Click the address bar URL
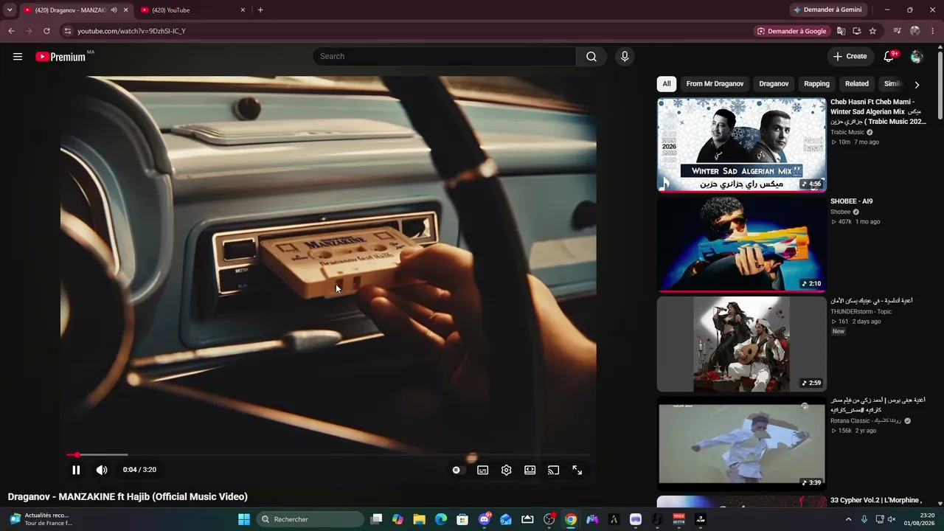Screen dimensions: 944x531 (131, 31)
